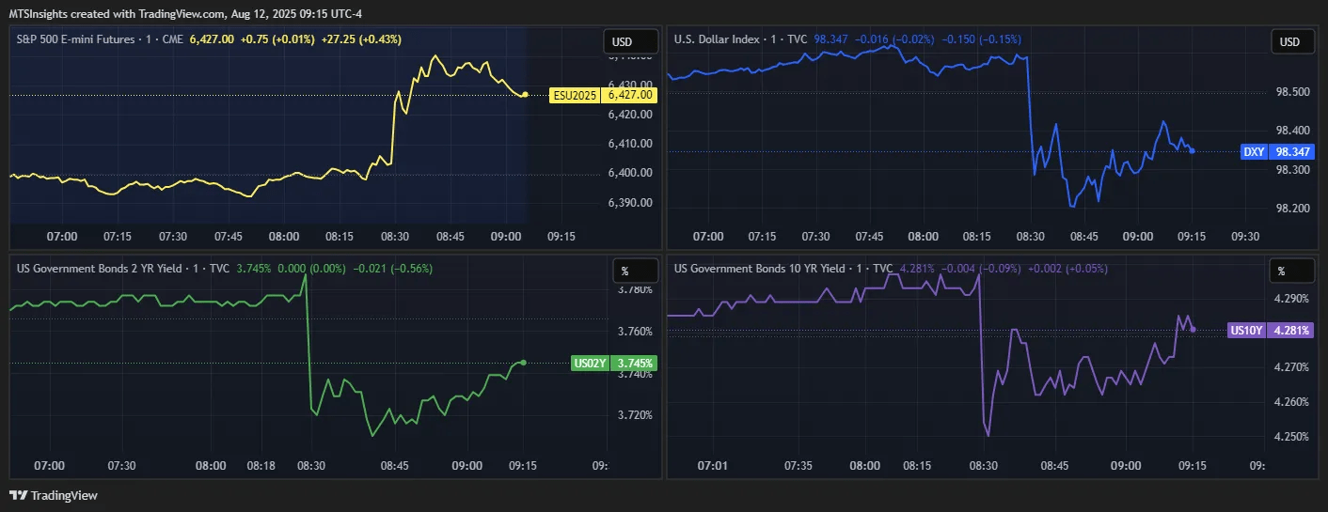This screenshot has width=1328, height=512.
Task: Open the USD currency selector on S&P 500 chart
Action: (x=622, y=42)
